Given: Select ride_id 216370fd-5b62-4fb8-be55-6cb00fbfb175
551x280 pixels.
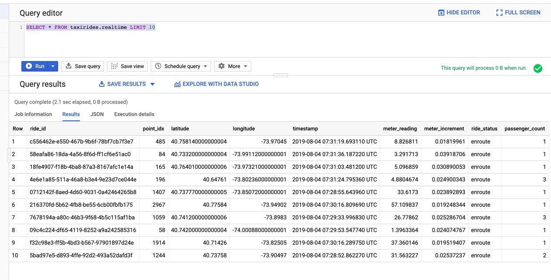Looking at the screenshot, I should coord(81,205).
